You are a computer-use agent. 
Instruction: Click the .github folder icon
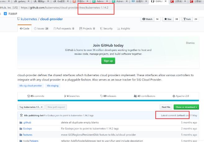tap(21, 122)
